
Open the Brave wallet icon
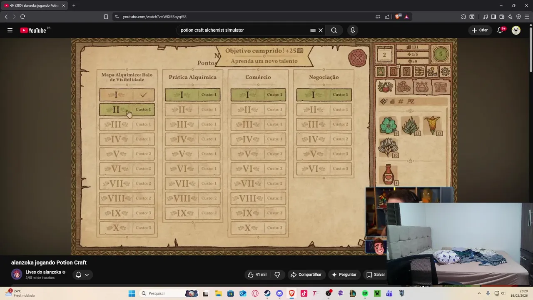click(x=502, y=17)
